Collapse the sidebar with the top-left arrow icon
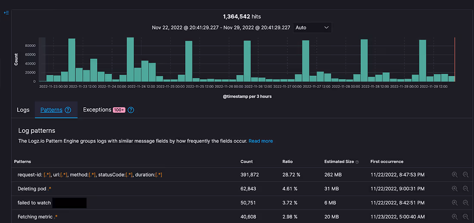Viewport: 474px width, 223px height. click(x=6, y=12)
